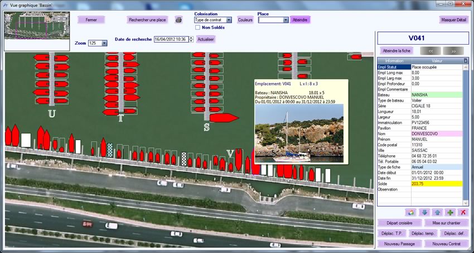Click the red X delete icon
The image size is (474, 253).
tap(463, 212)
